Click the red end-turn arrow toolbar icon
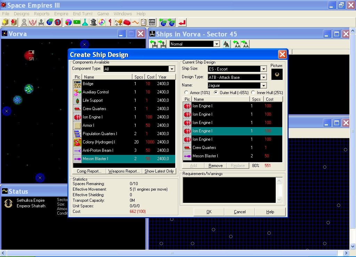The width and height of the screenshot is (356, 257). (x=182, y=23)
